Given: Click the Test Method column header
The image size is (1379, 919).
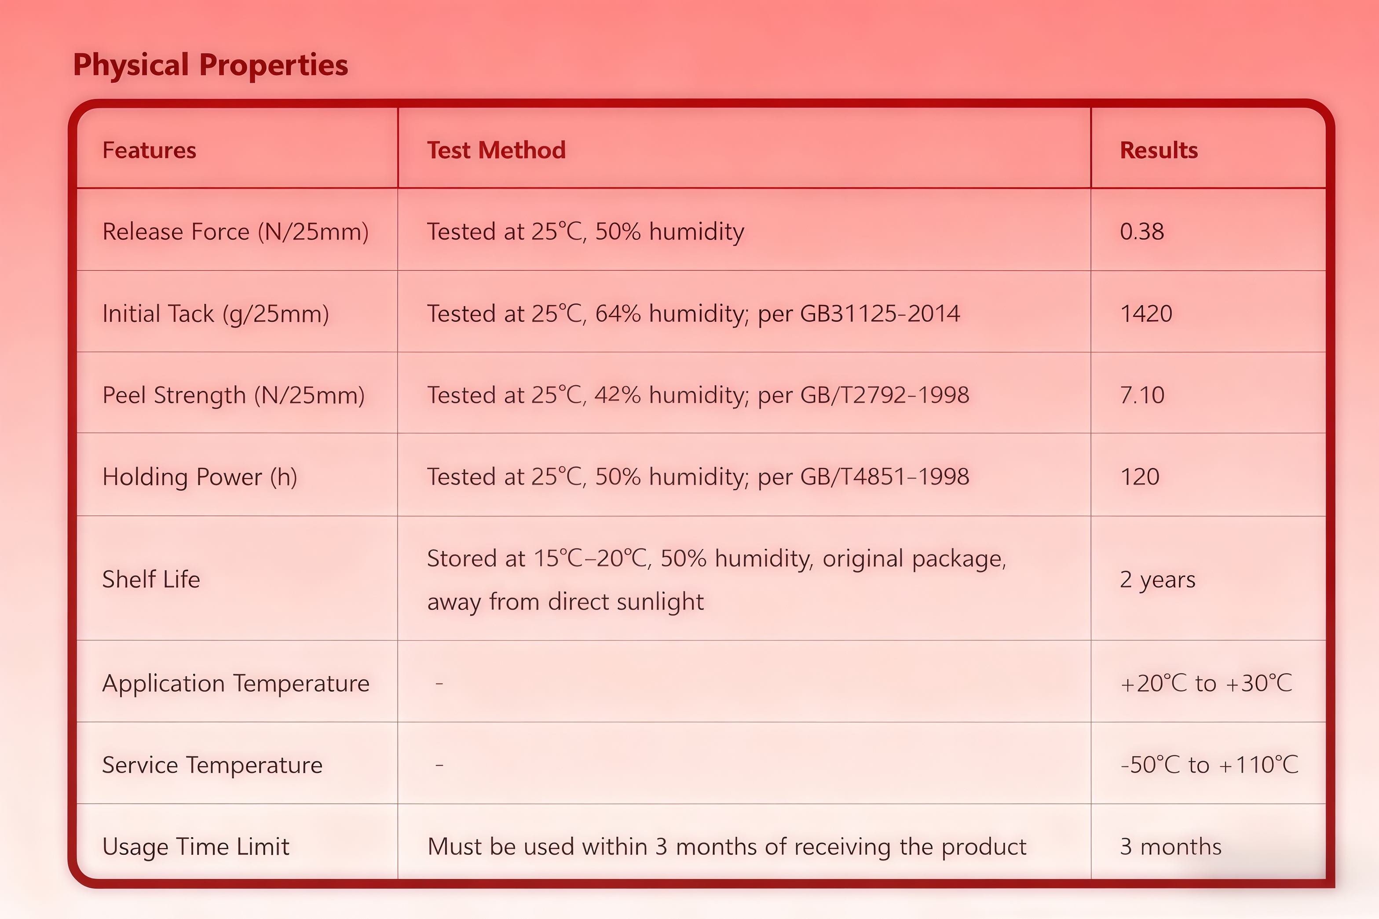Looking at the screenshot, I should click(496, 151).
